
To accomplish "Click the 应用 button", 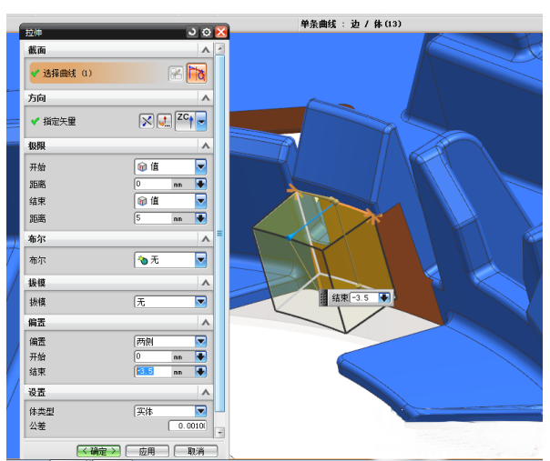I will tap(147, 451).
